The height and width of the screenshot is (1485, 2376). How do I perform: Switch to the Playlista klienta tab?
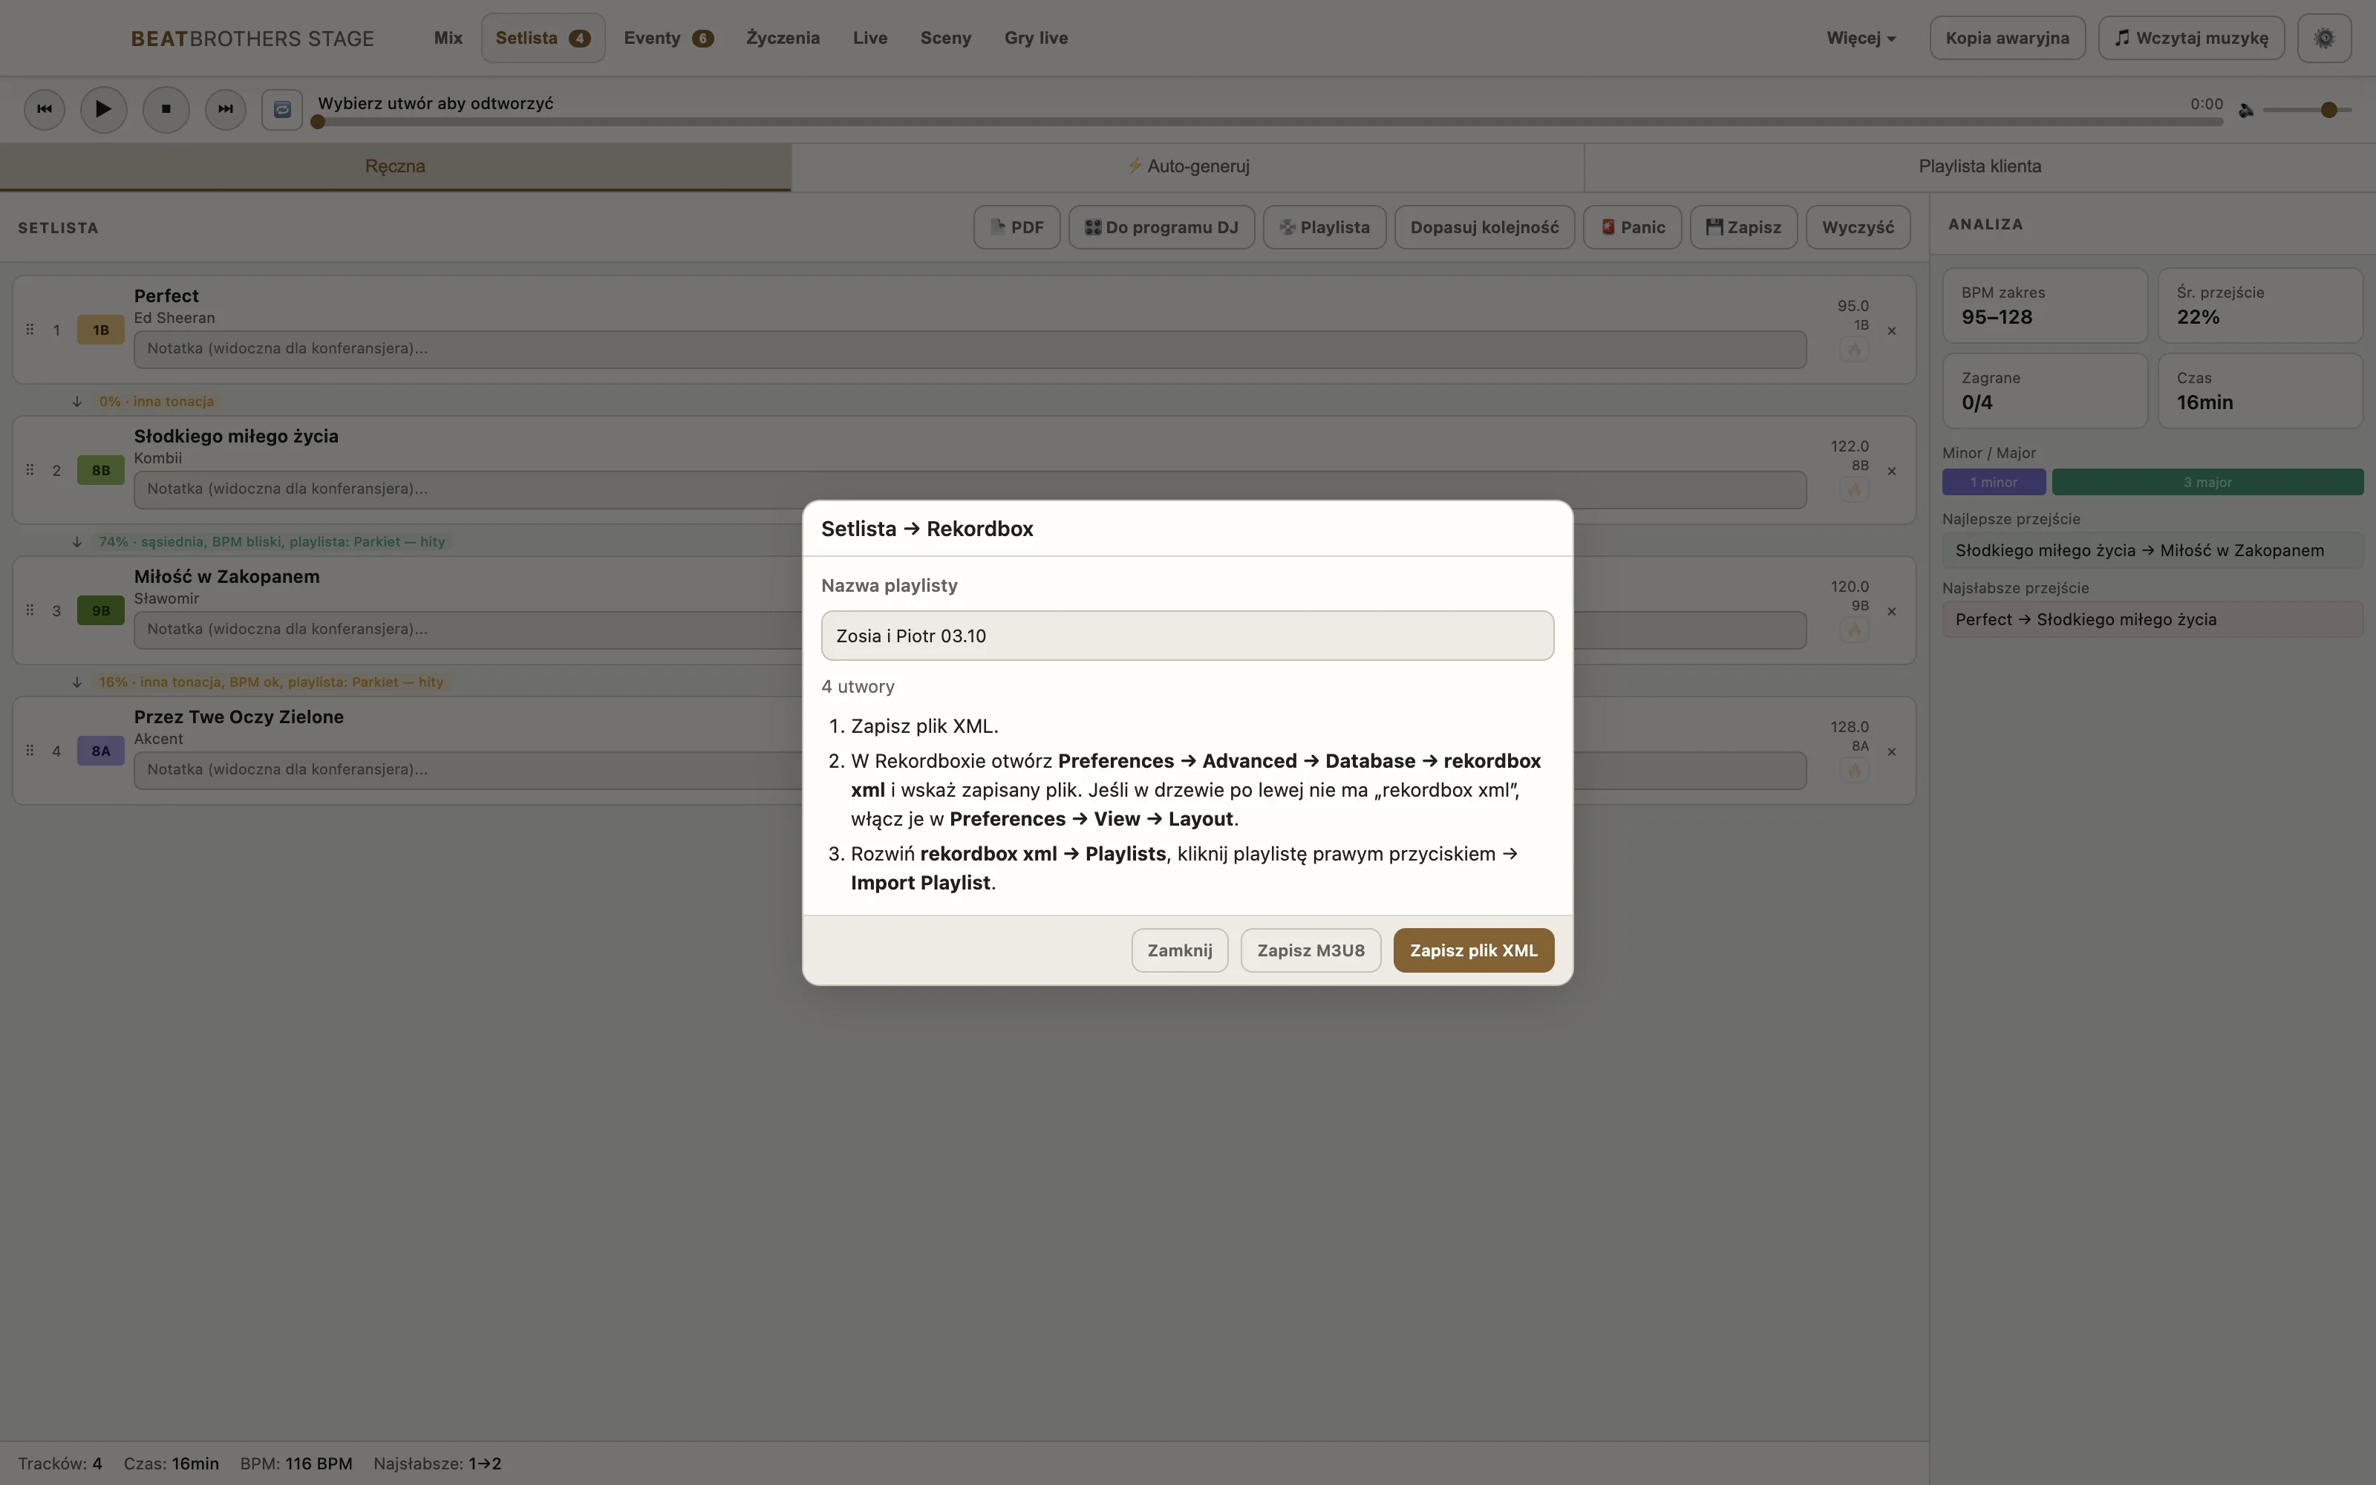(x=1980, y=167)
